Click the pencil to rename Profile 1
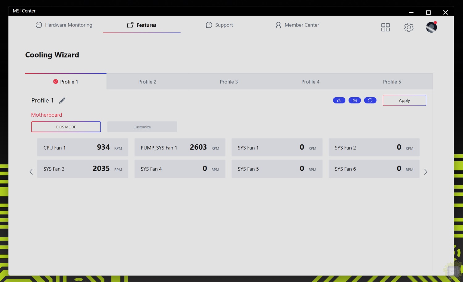Image resolution: width=463 pixels, height=282 pixels. pos(62,101)
